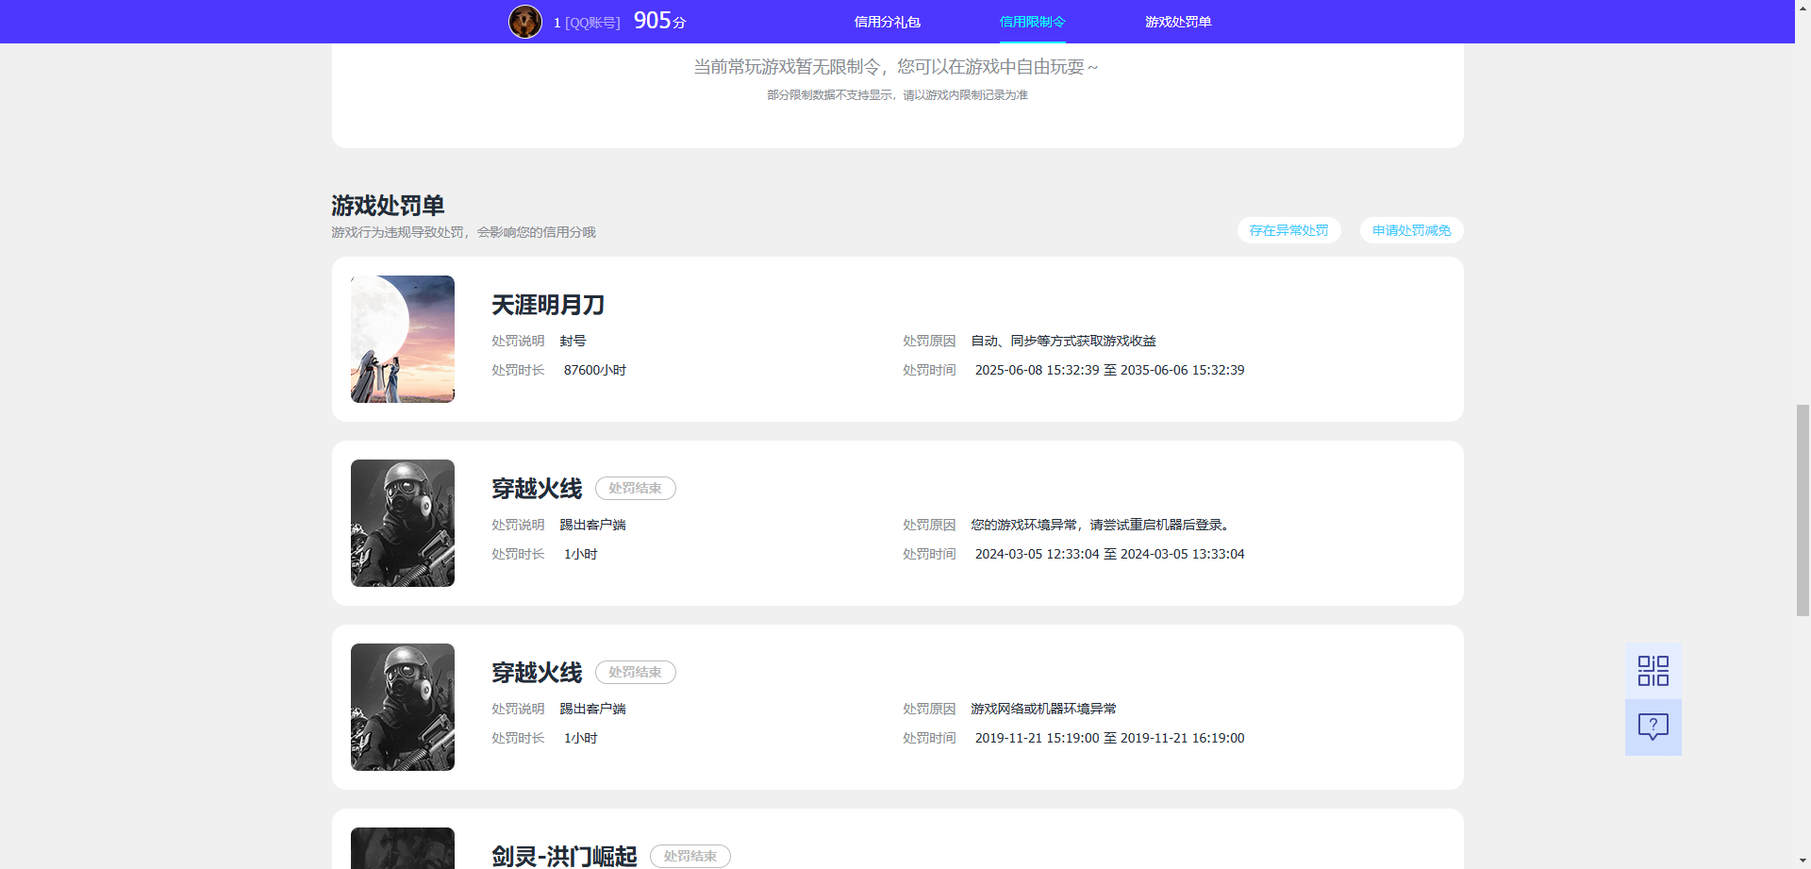This screenshot has height=869, width=1811.
Task: Switch to the 信用分礼包 tab
Action: point(886,21)
